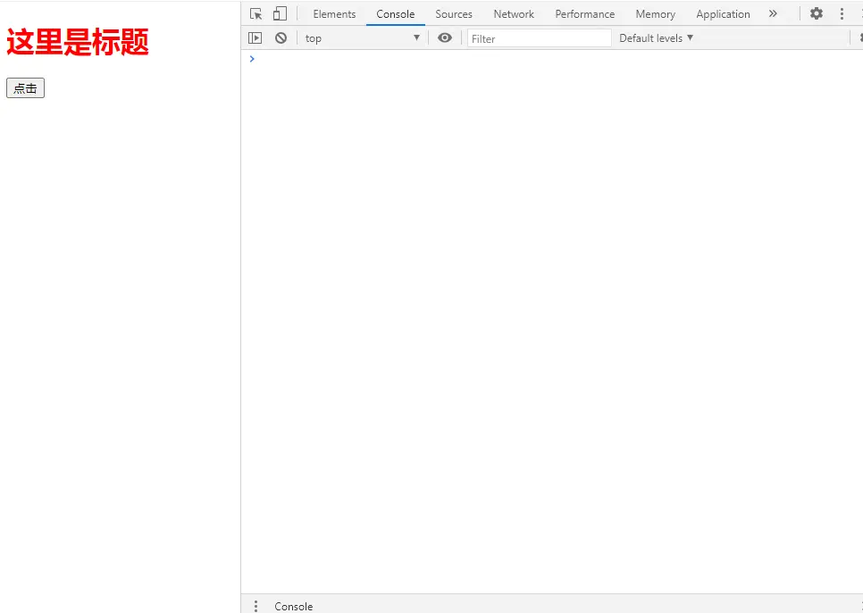Go to the Application tab
Viewport: 863px width, 613px height.
click(x=723, y=14)
